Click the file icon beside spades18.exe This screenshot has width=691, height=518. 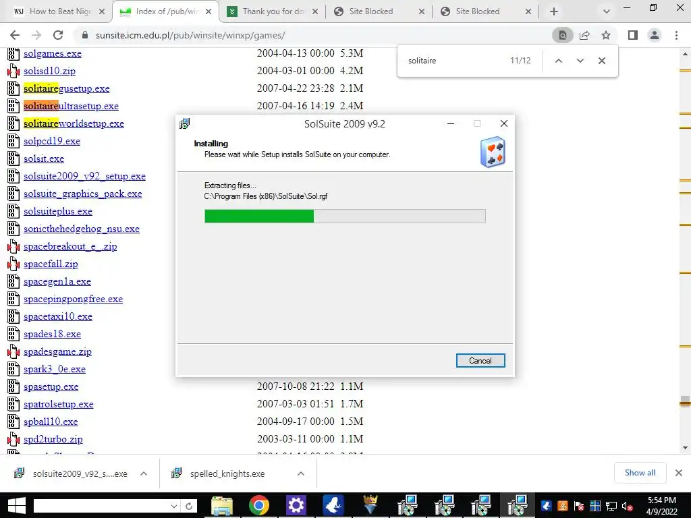tap(13, 335)
